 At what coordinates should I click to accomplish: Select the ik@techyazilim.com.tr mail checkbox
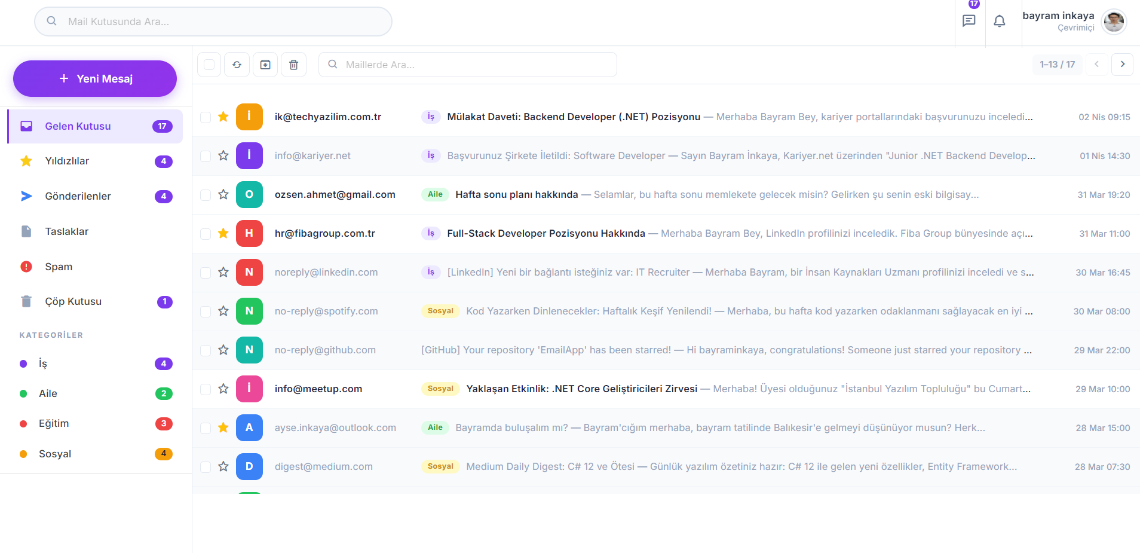point(206,117)
